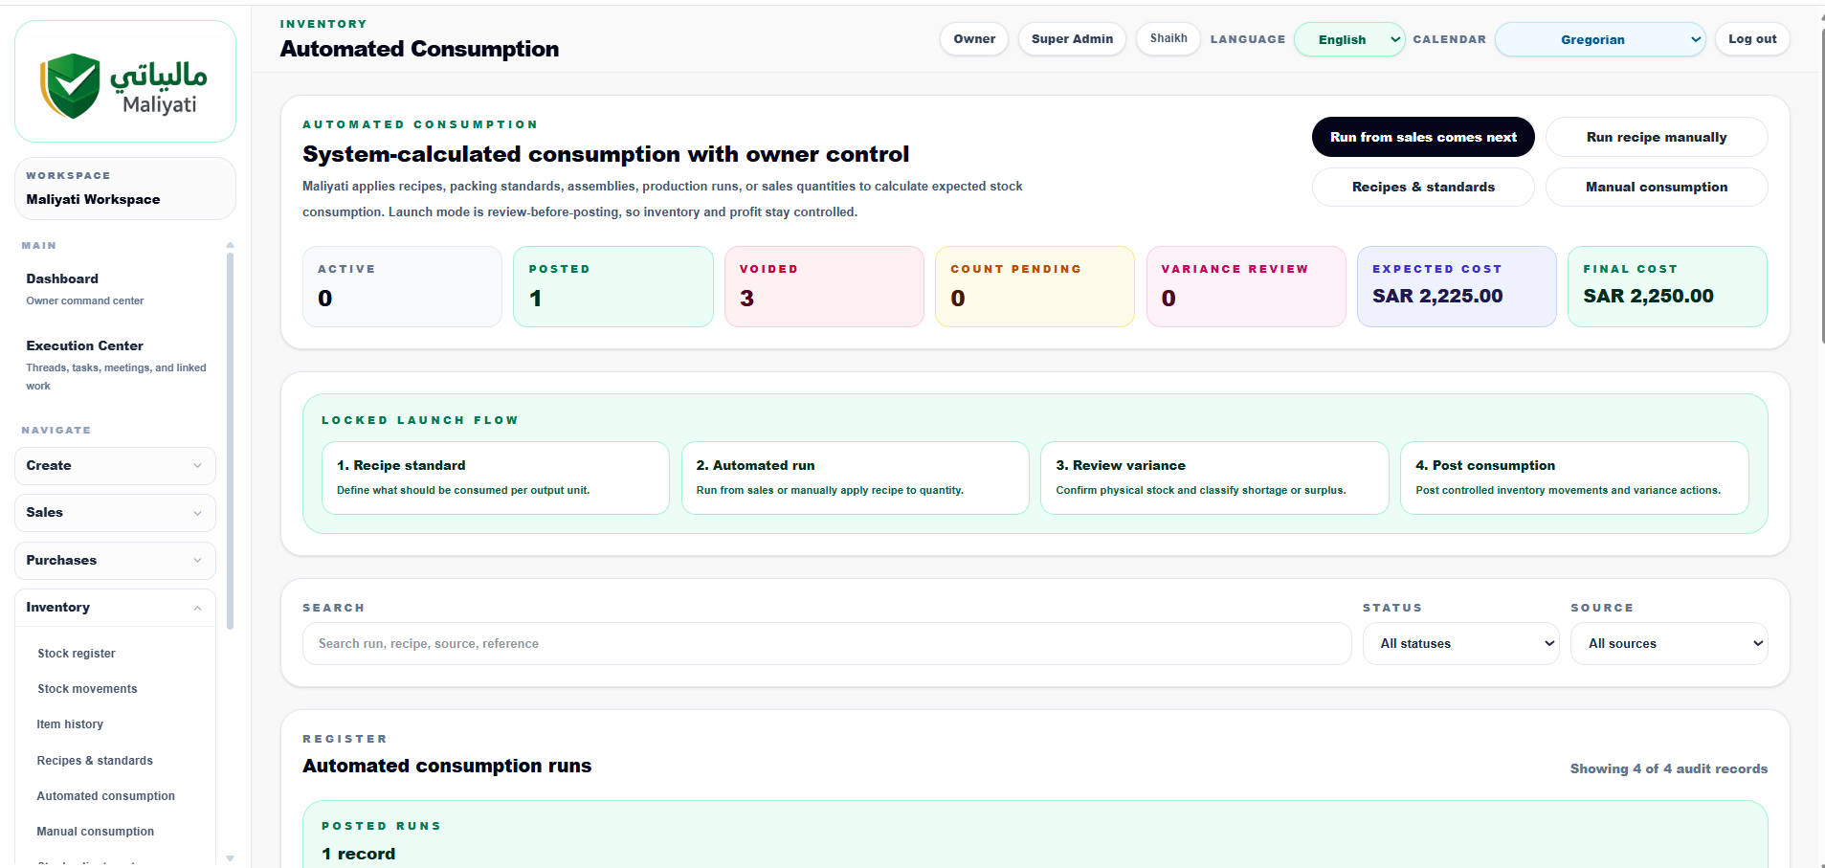Click the Log out button
The image size is (1825, 868).
[x=1752, y=39]
